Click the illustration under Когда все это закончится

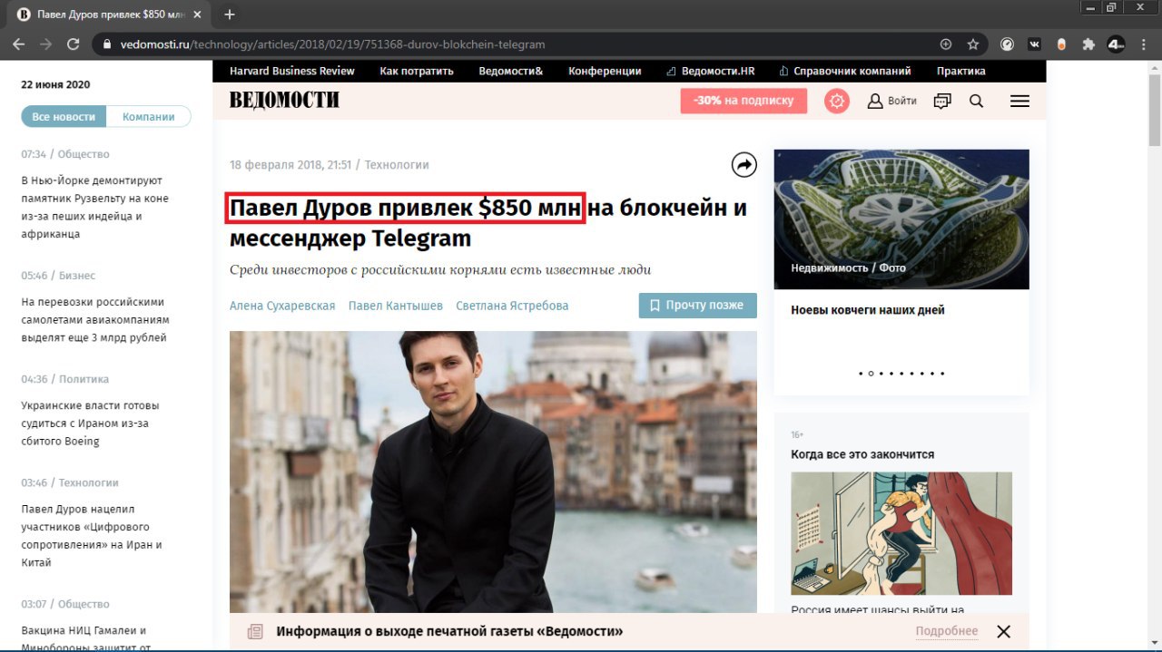901,533
